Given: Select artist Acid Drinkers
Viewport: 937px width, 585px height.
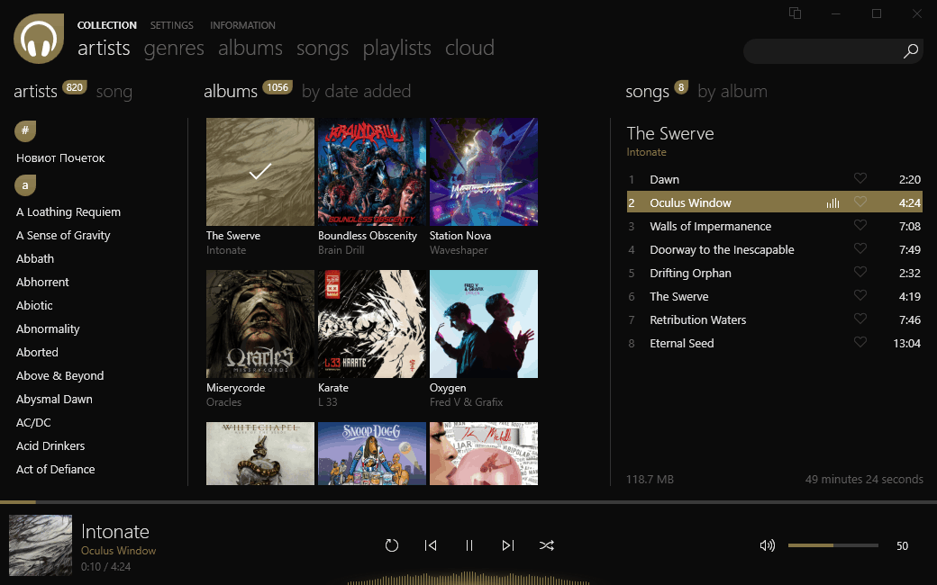Looking at the screenshot, I should [50, 445].
